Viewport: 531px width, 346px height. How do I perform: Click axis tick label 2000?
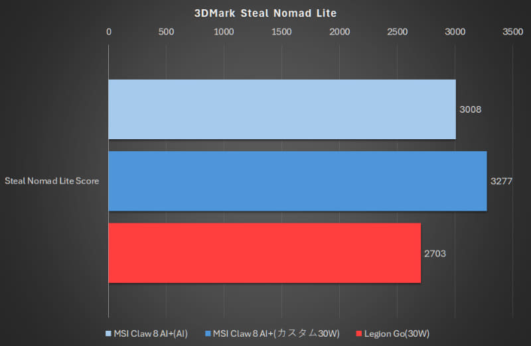[x=340, y=32]
